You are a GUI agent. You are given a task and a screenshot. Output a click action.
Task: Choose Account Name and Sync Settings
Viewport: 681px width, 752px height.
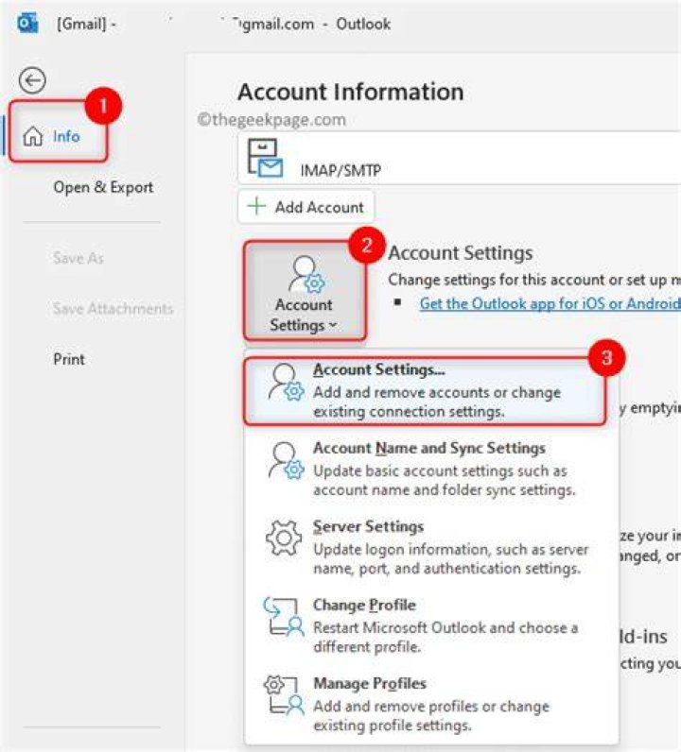pos(430,469)
